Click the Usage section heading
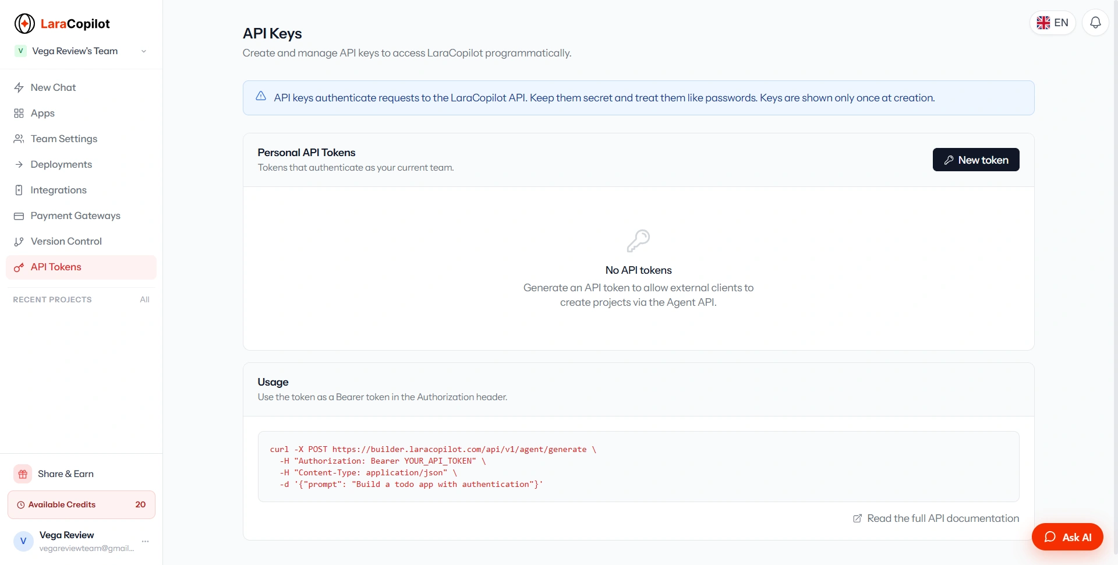 click(273, 382)
